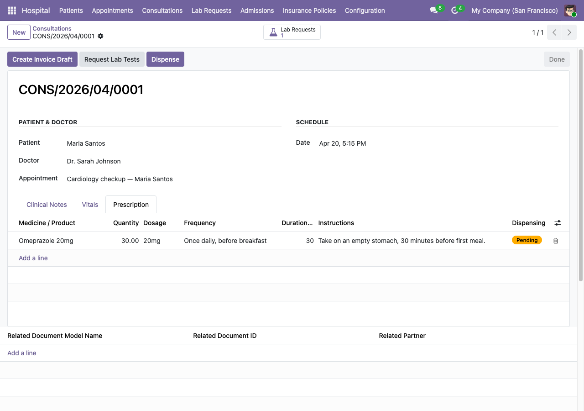The height and width of the screenshot is (411, 584).
Task: Click the New button
Action: click(19, 32)
